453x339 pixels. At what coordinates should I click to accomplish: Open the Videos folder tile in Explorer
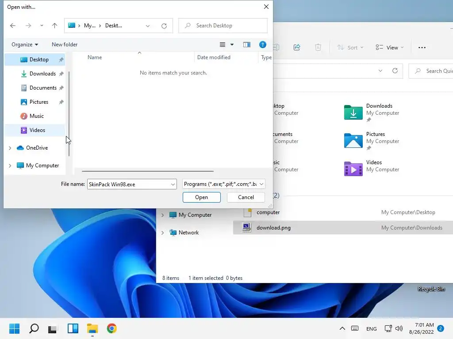(x=372, y=168)
